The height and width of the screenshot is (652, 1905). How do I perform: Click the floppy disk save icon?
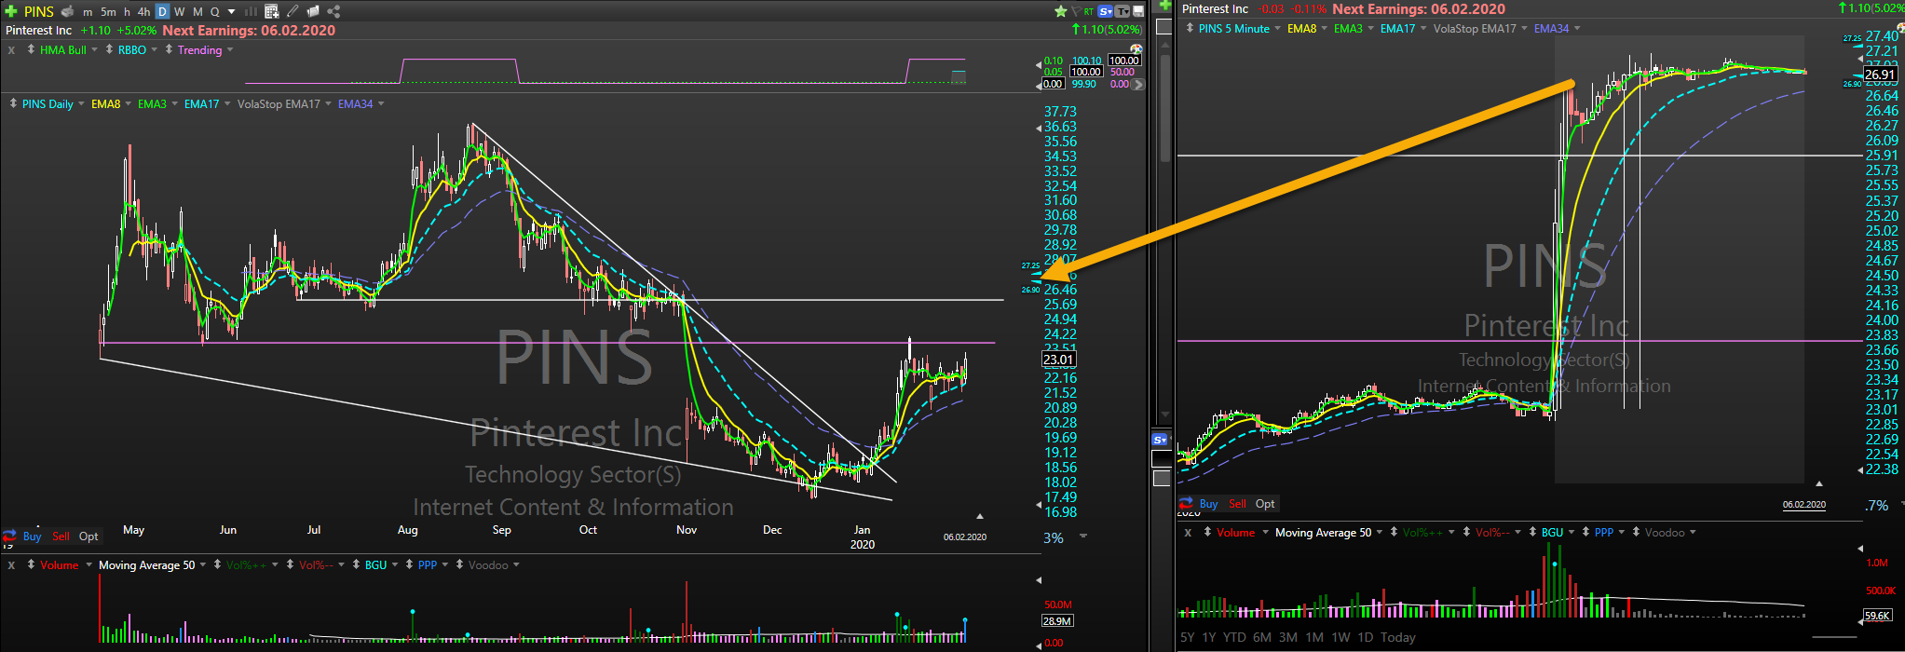tap(1138, 11)
